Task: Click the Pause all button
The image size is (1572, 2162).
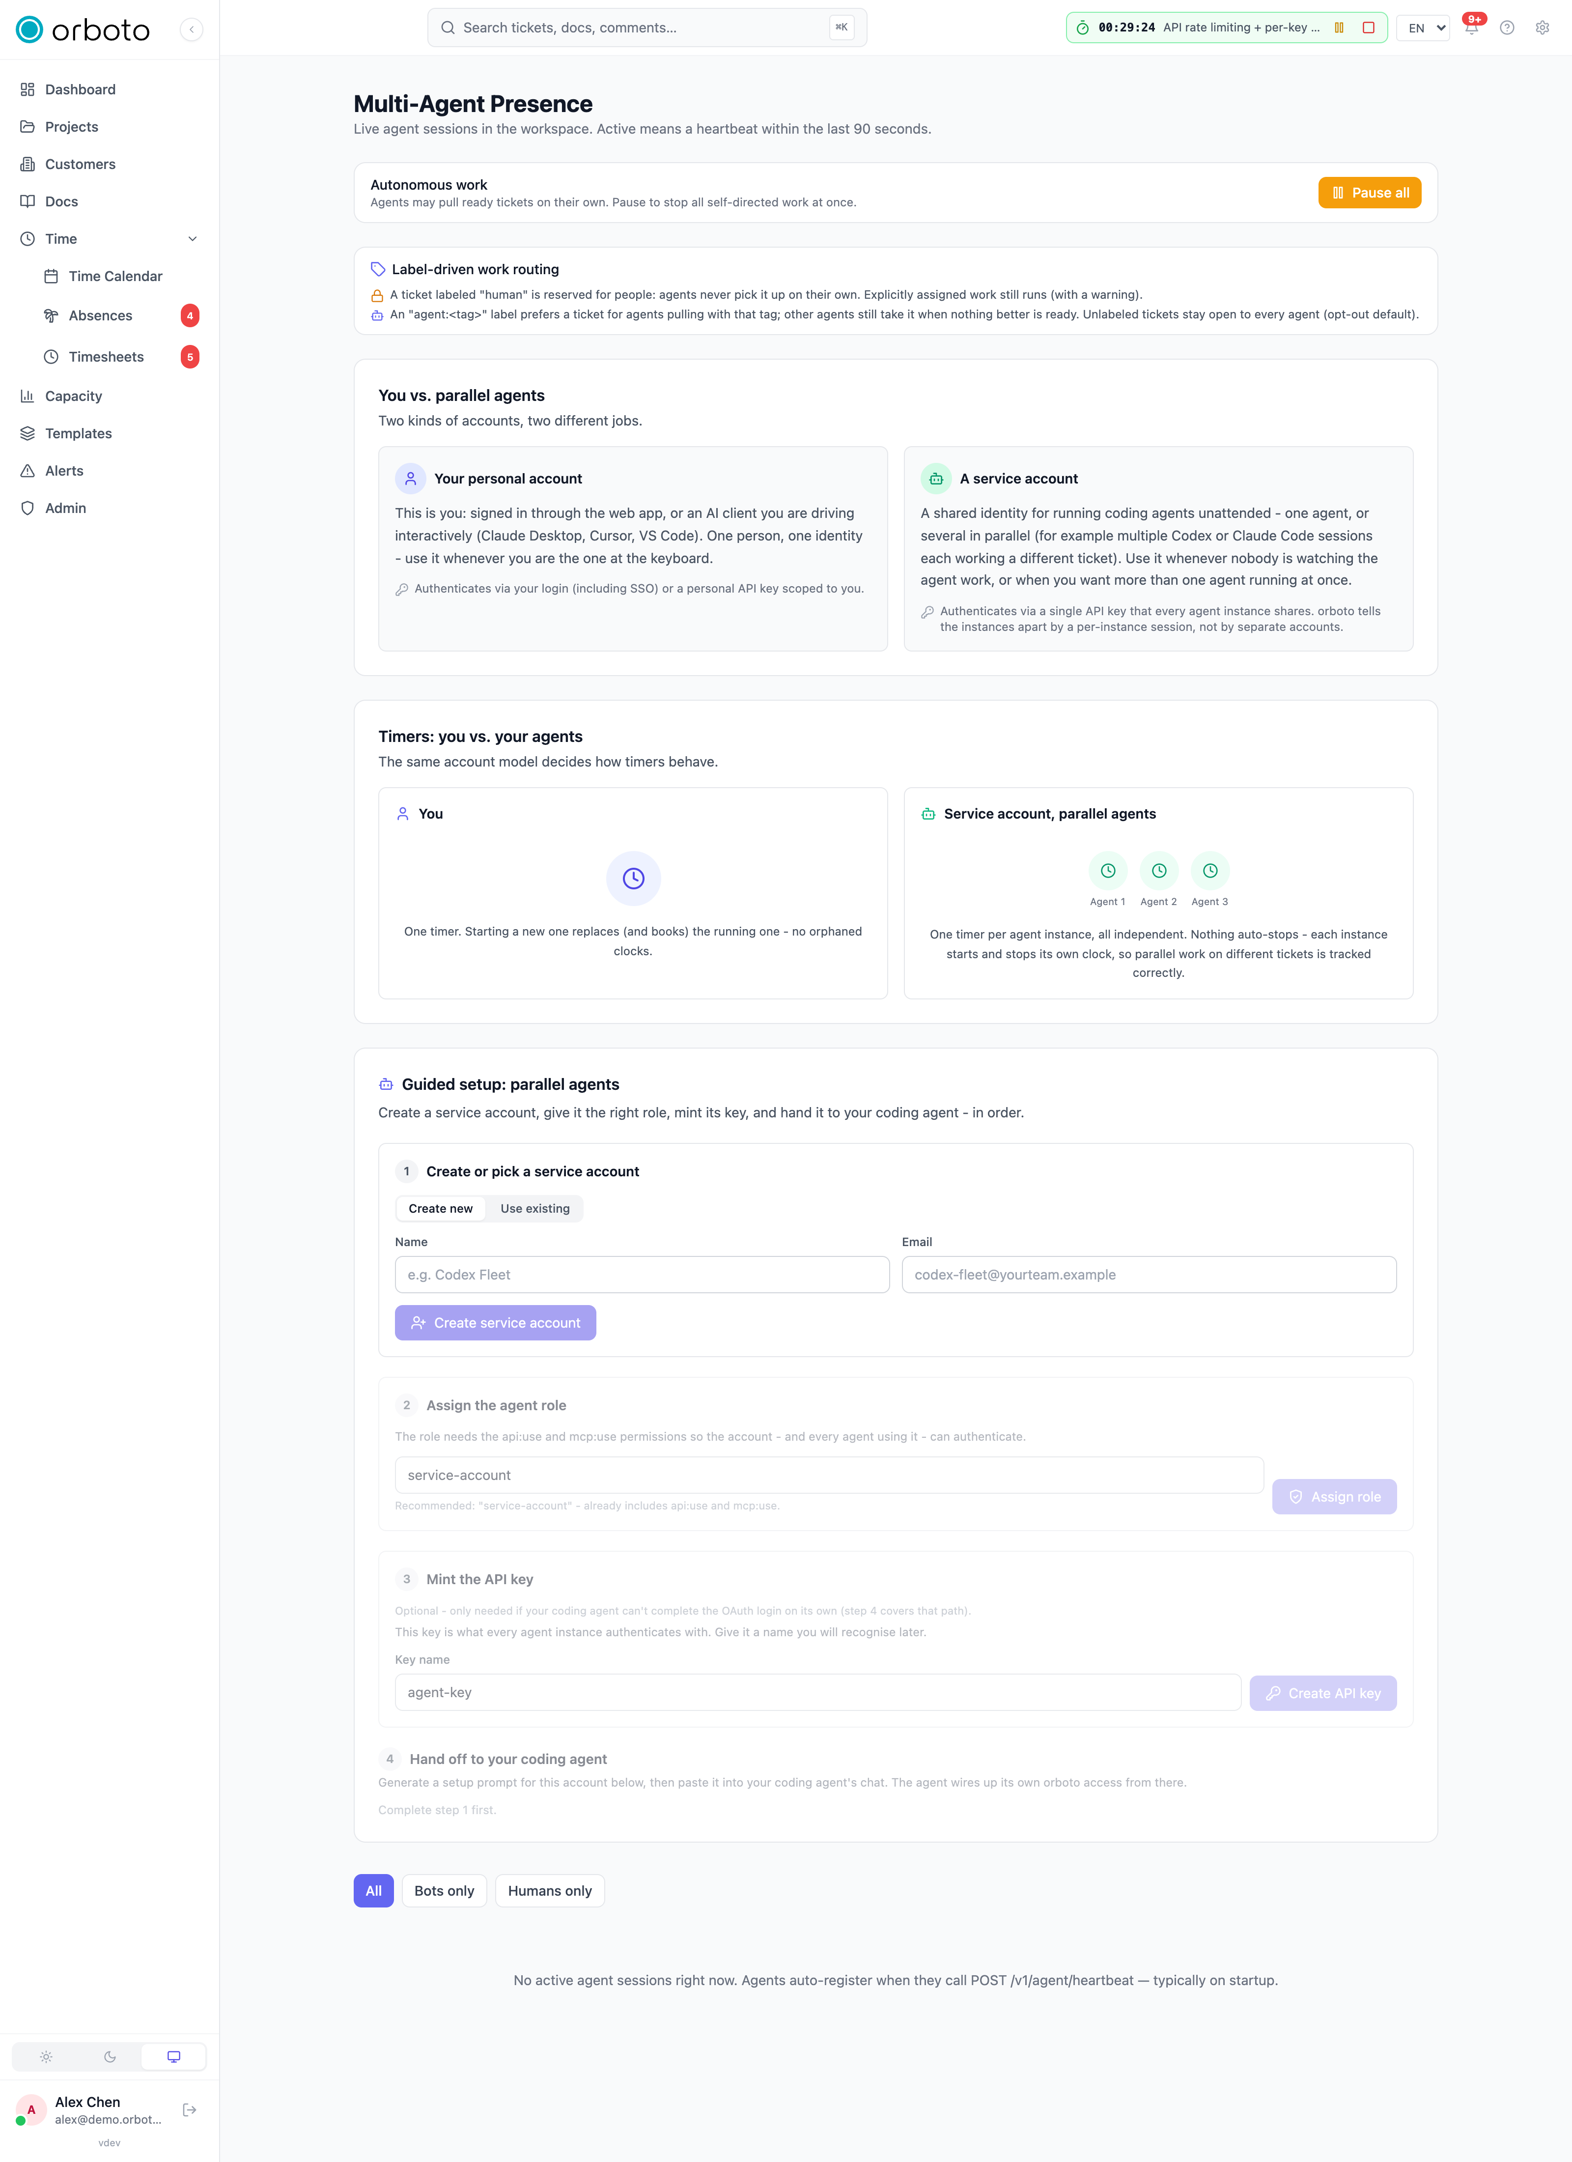Action: tap(1370, 193)
